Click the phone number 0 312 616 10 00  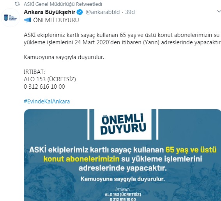coord(44,87)
